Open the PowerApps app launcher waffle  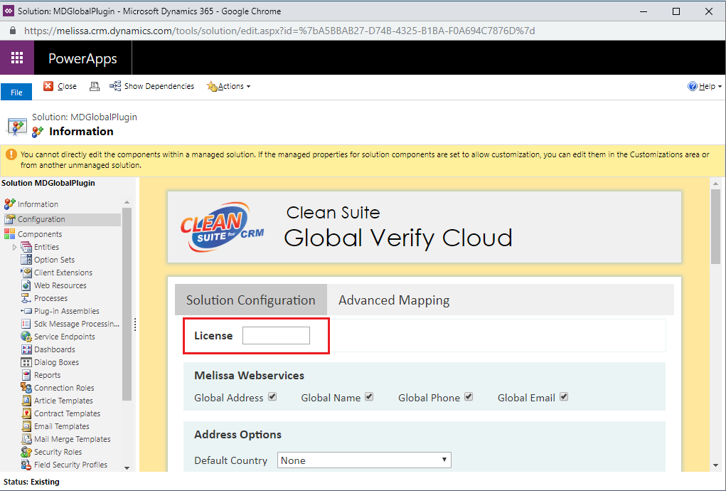click(17, 58)
